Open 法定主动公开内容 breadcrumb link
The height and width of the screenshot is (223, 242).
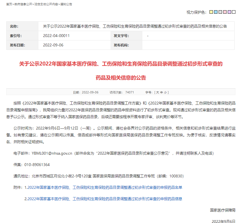(x=46, y=4)
